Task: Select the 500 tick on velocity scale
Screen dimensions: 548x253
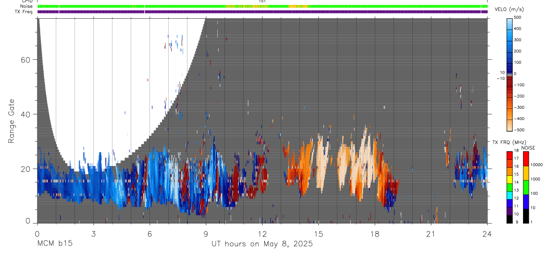Action: [x=519, y=17]
